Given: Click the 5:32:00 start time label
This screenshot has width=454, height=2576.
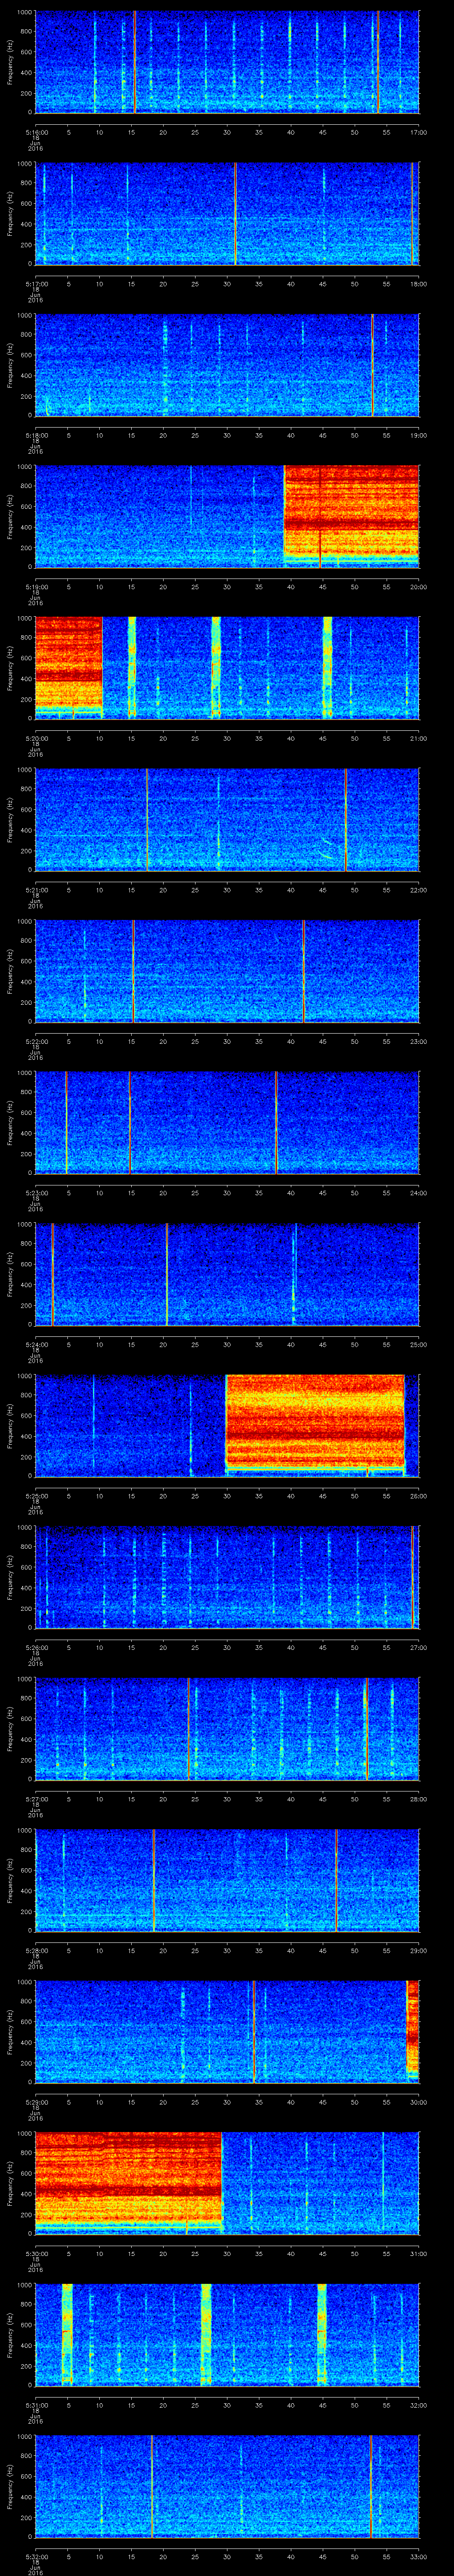Looking at the screenshot, I should click(x=36, y=2556).
